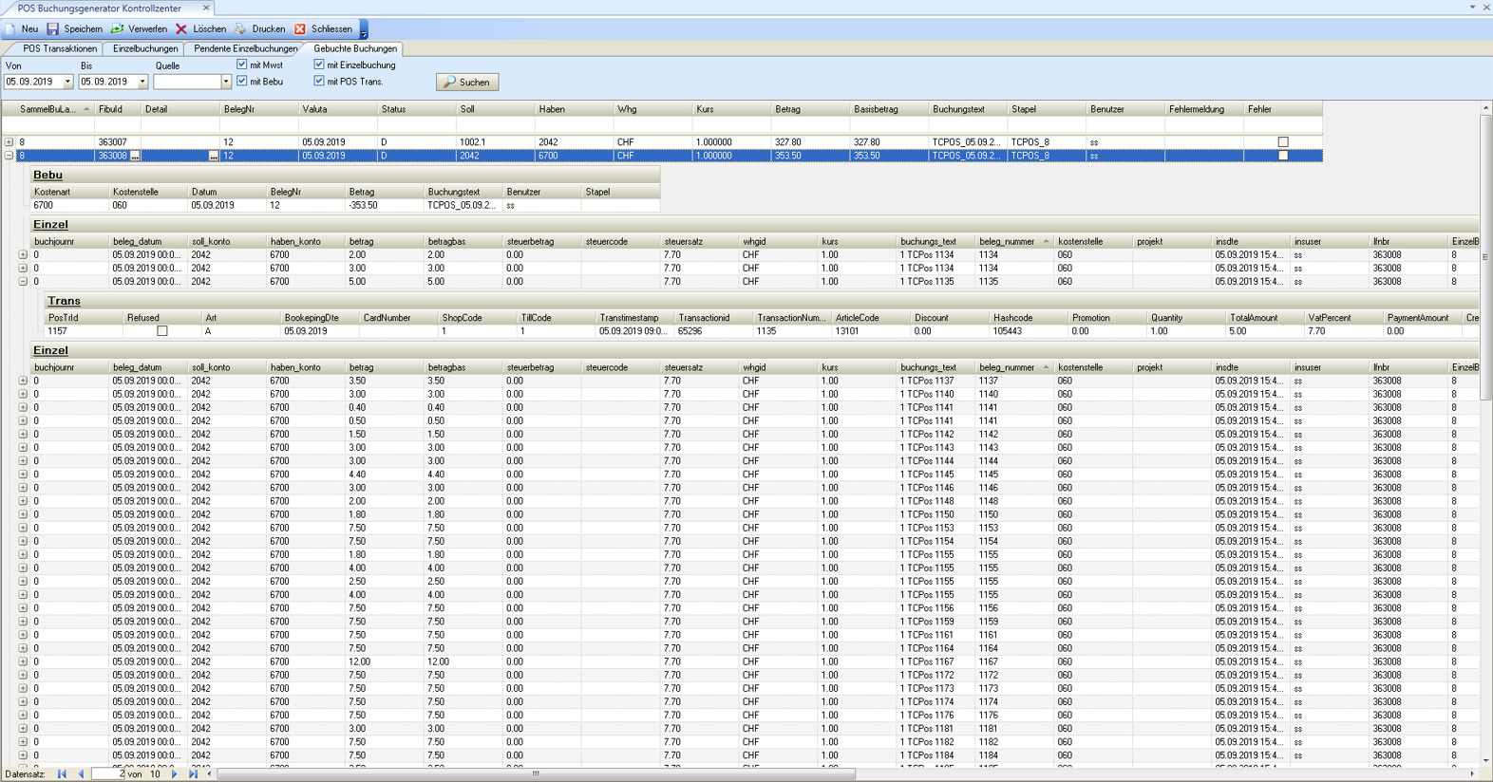Expand the row with FibuId 363007
This screenshot has width=1493, height=782.
click(9, 142)
